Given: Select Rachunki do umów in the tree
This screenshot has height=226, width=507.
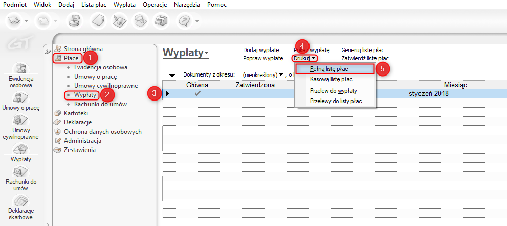Looking at the screenshot, I should pyautogui.click(x=101, y=104).
